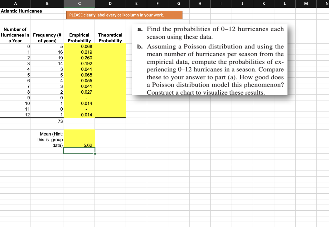Viewport: 329px width, 227px height.
Task: Select column H header
Action: [200, 4]
